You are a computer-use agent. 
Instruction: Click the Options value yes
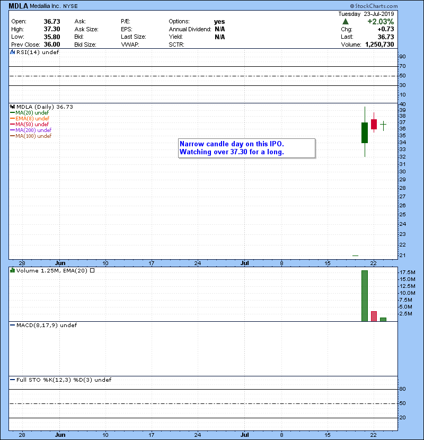pos(219,22)
